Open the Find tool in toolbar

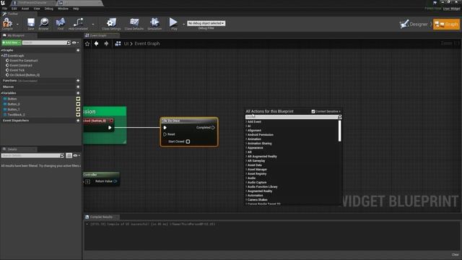(61, 23)
